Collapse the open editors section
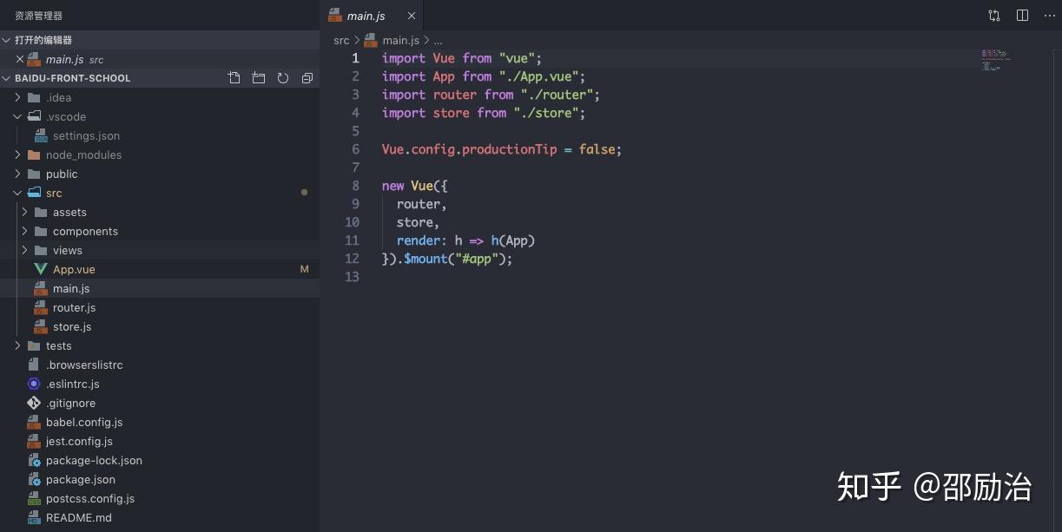The width and height of the screenshot is (1062, 532). 7,40
